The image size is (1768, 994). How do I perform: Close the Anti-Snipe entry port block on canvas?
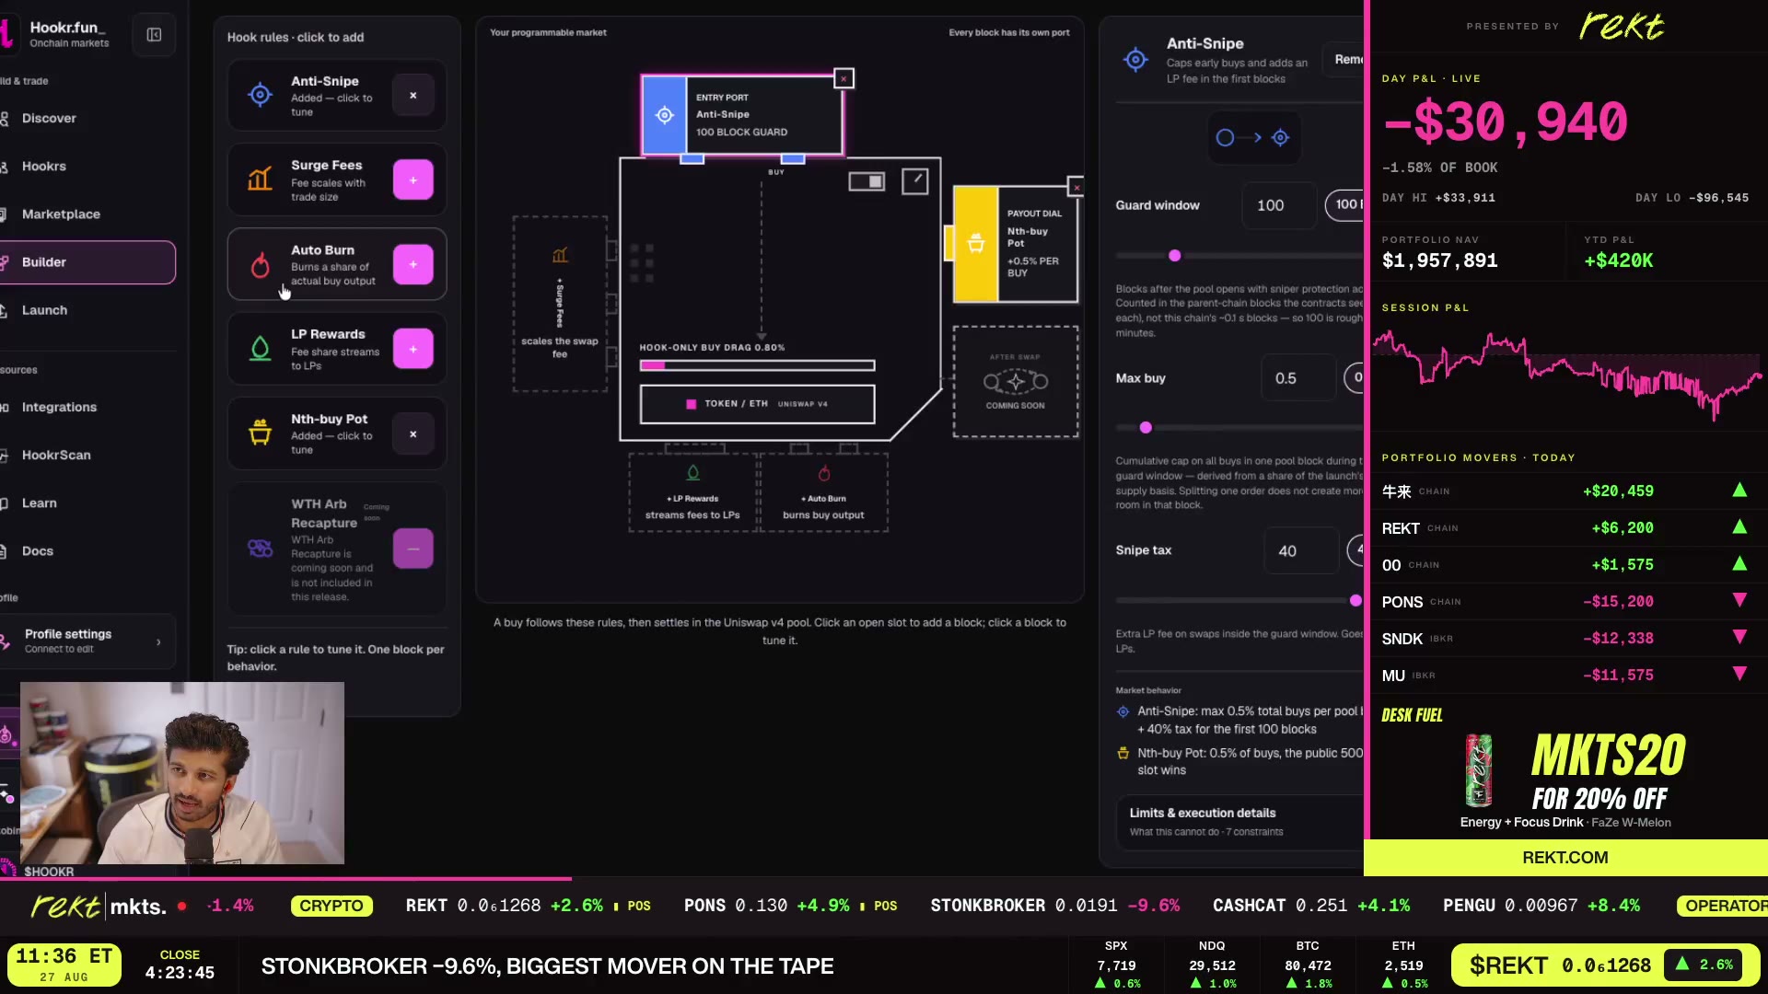coord(843,79)
